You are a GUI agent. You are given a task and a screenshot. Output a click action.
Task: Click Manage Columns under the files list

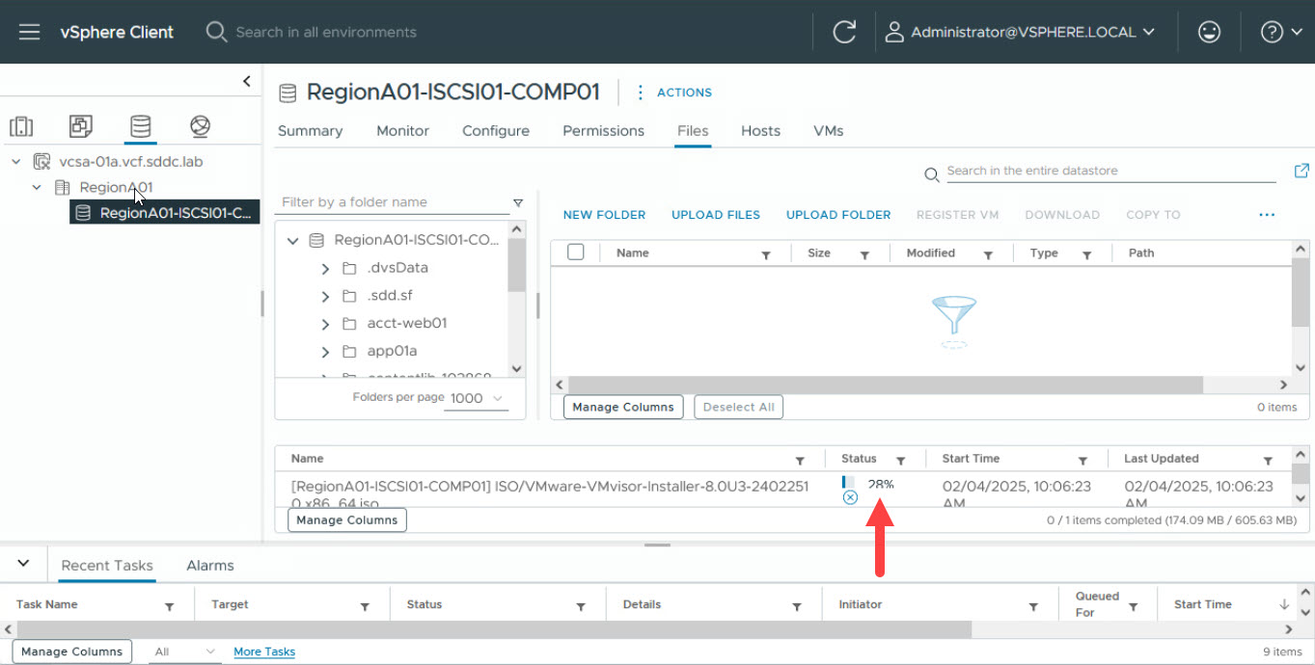coord(623,407)
